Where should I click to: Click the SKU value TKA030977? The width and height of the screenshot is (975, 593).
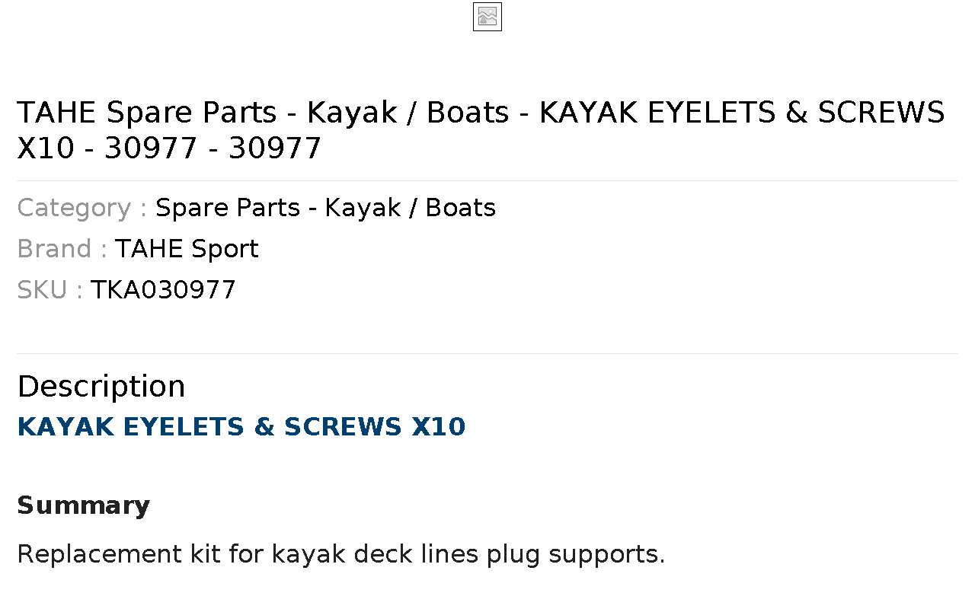[x=163, y=290]
